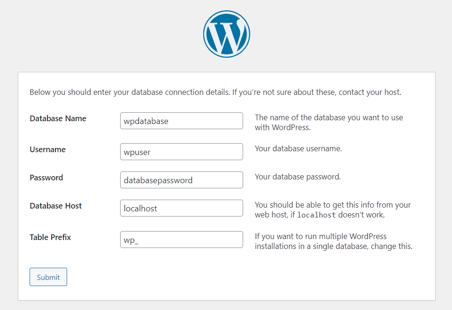Screen dimensions: 452x310
Task: Click the Database Host field showing localhost
Action: (x=181, y=208)
